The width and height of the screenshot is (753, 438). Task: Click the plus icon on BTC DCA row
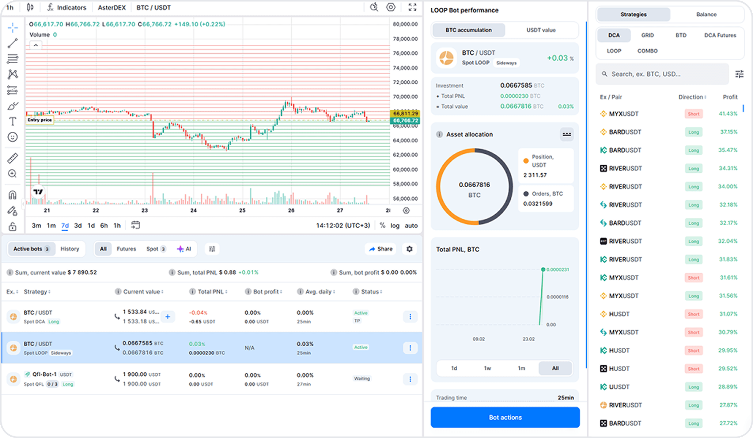click(x=168, y=316)
